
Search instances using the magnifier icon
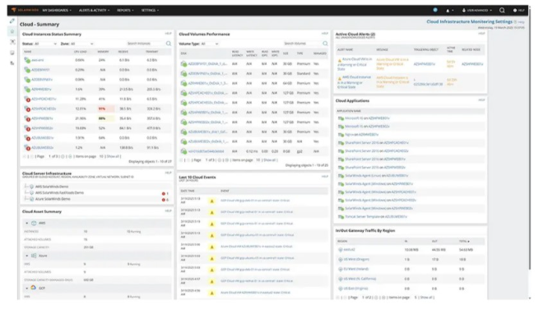click(169, 44)
